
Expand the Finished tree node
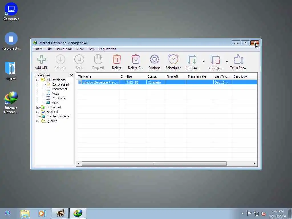(38, 112)
